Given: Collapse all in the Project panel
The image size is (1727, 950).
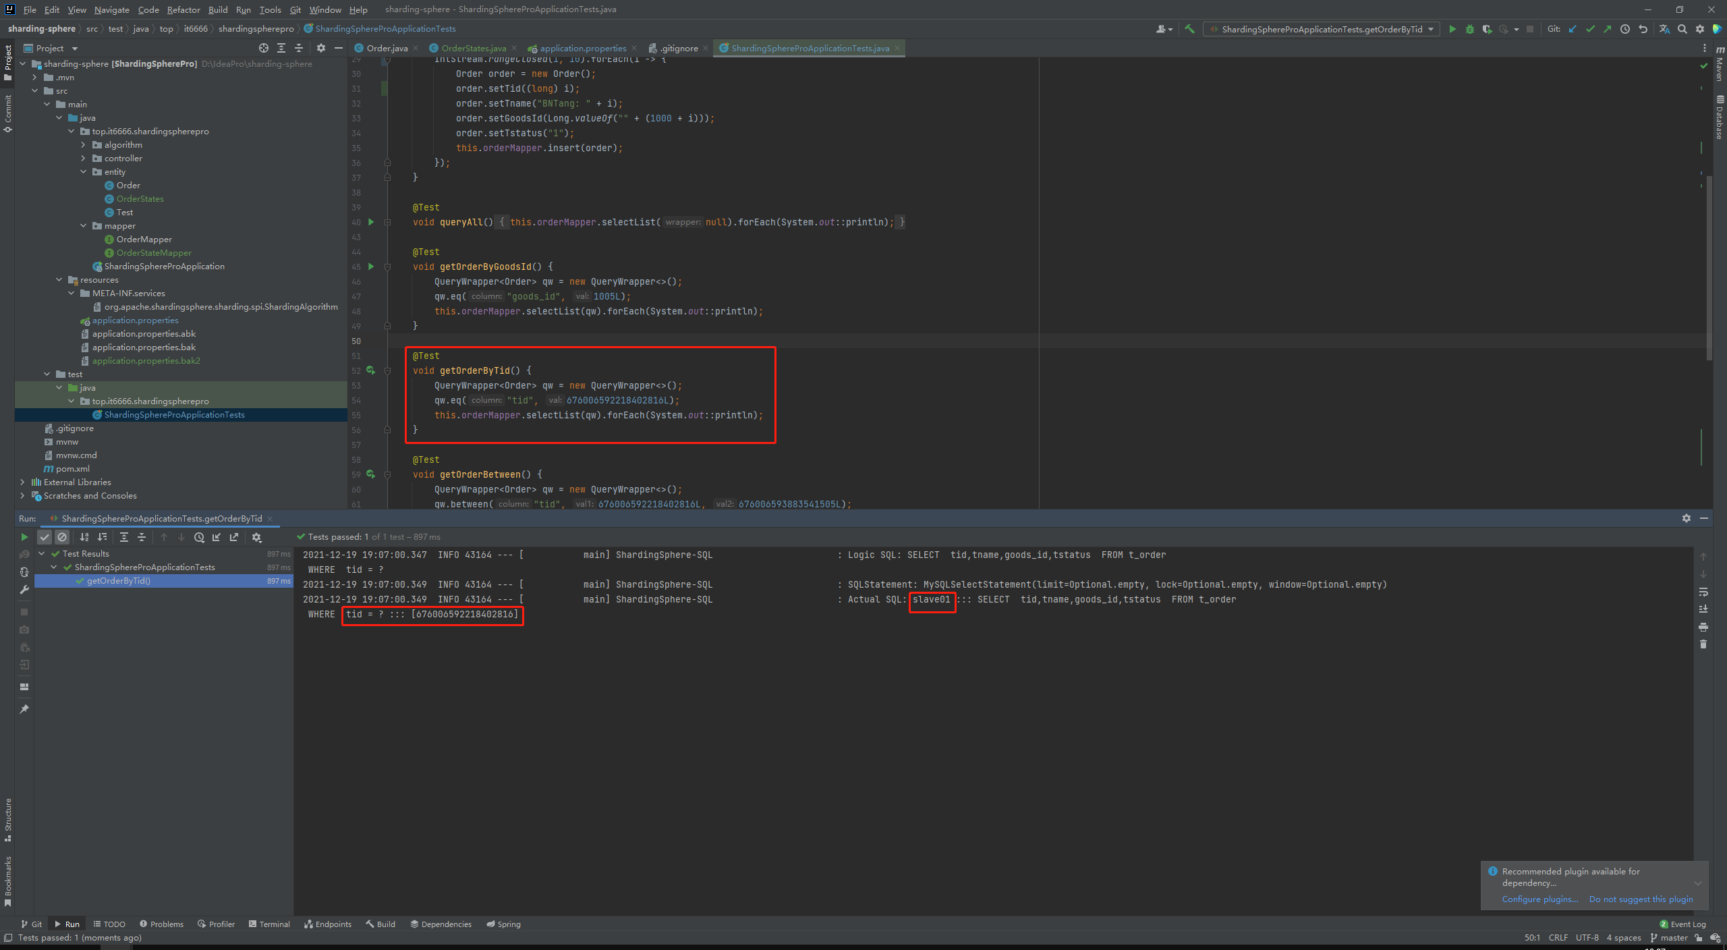Looking at the screenshot, I should click(x=299, y=48).
